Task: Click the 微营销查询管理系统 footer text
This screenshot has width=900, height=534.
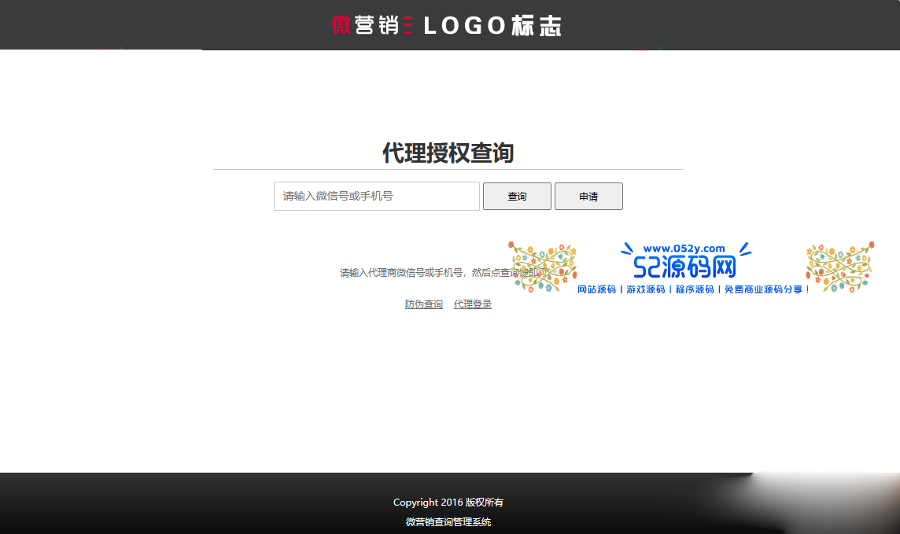Action: [x=448, y=522]
